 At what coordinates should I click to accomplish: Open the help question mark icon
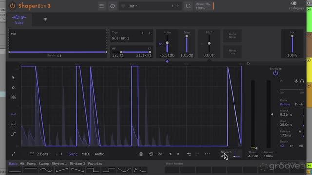[x=113, y=6]
